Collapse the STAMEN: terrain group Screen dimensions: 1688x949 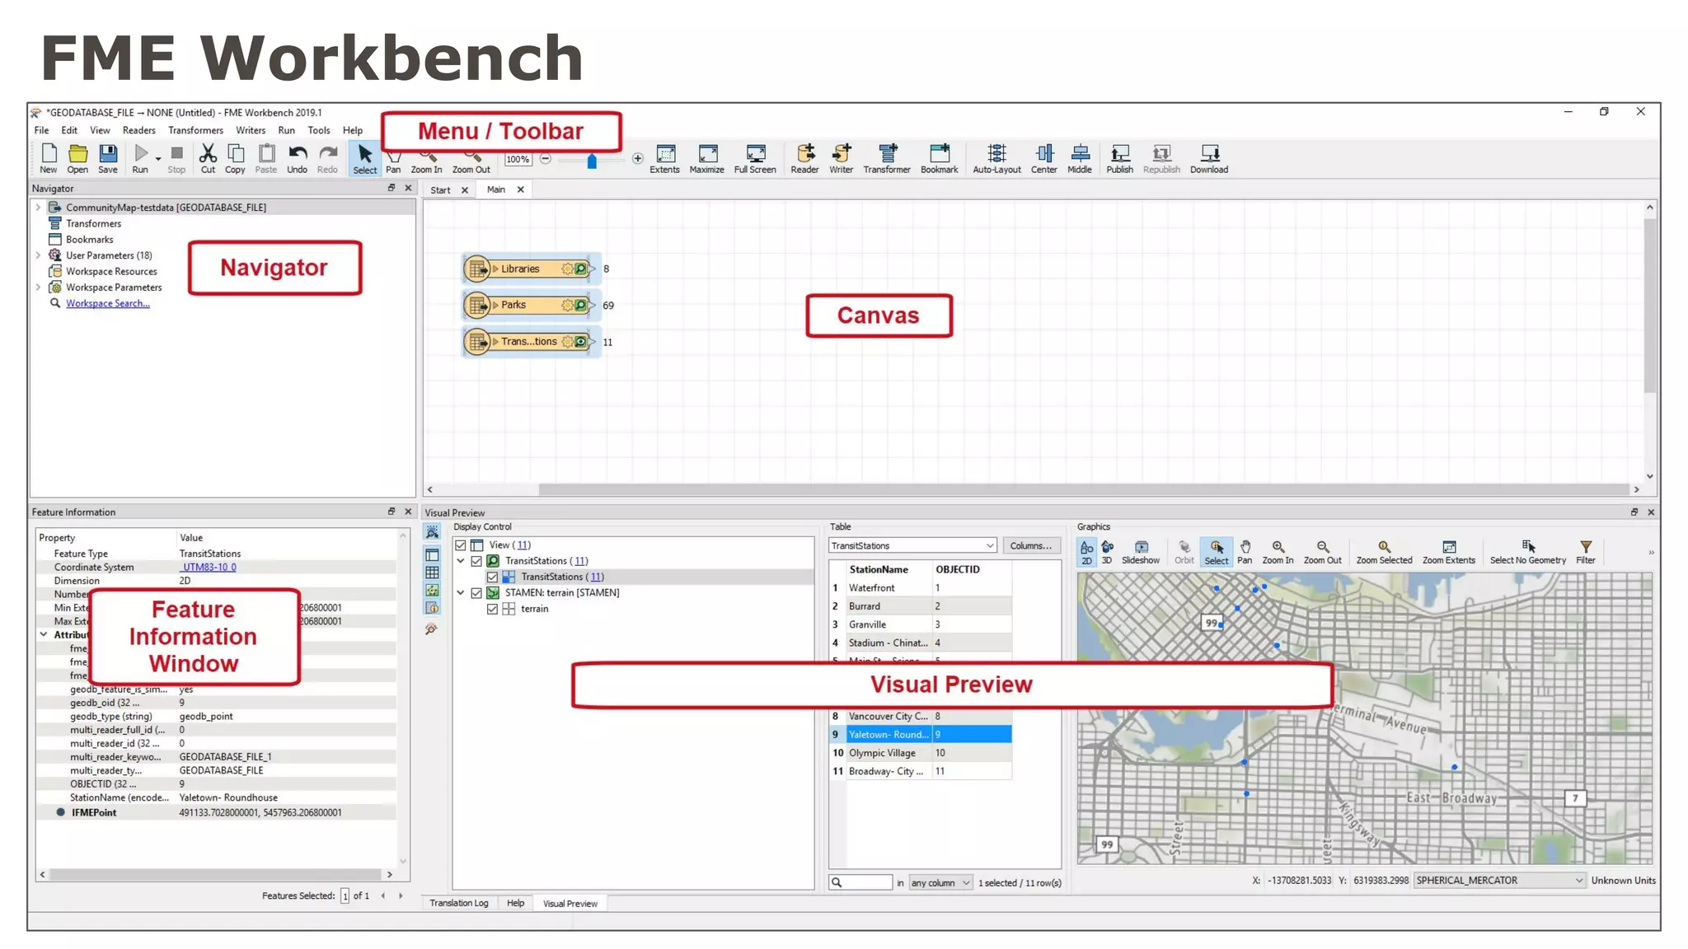point(461,593)
